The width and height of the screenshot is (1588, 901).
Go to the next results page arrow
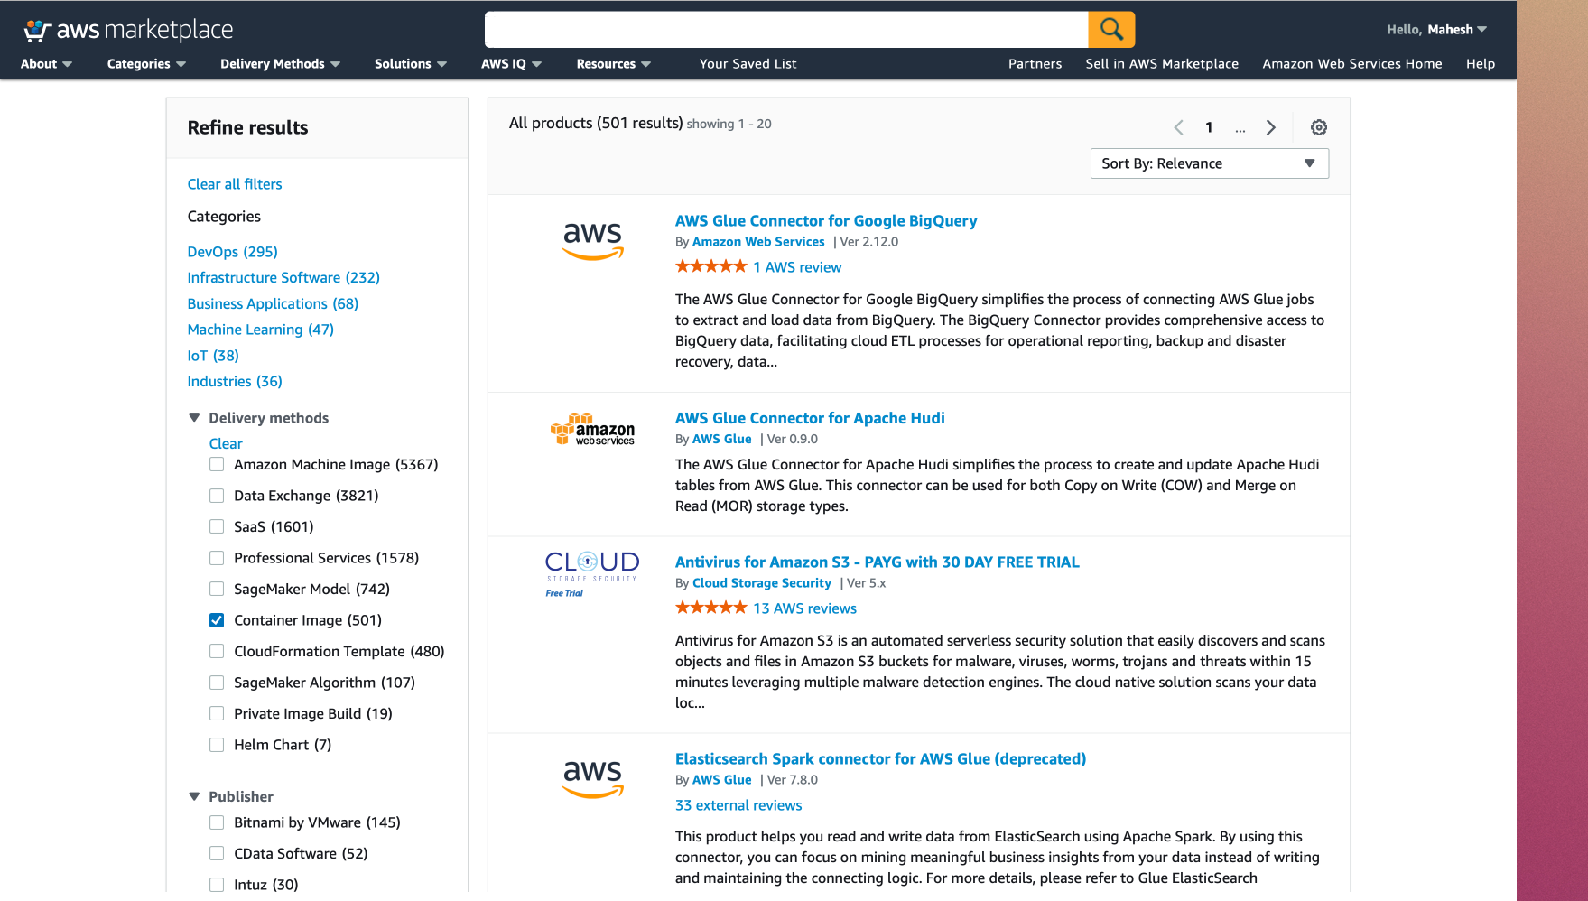coord(1271,127)
